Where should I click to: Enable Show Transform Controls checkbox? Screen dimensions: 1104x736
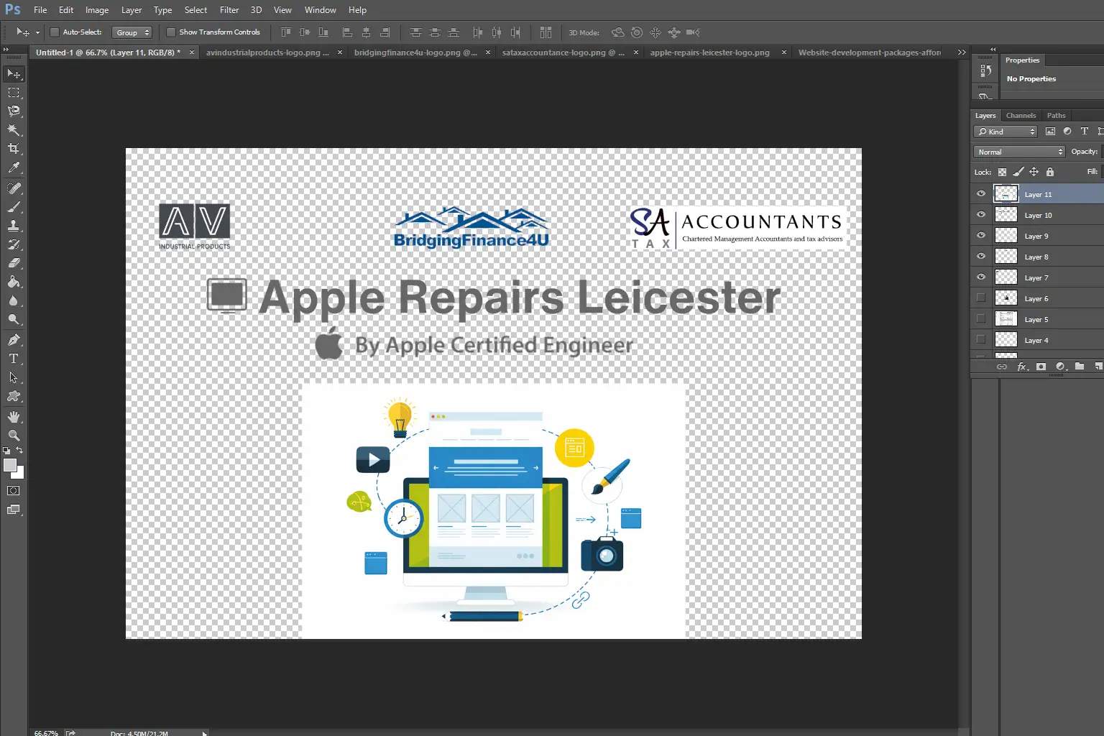171,32
